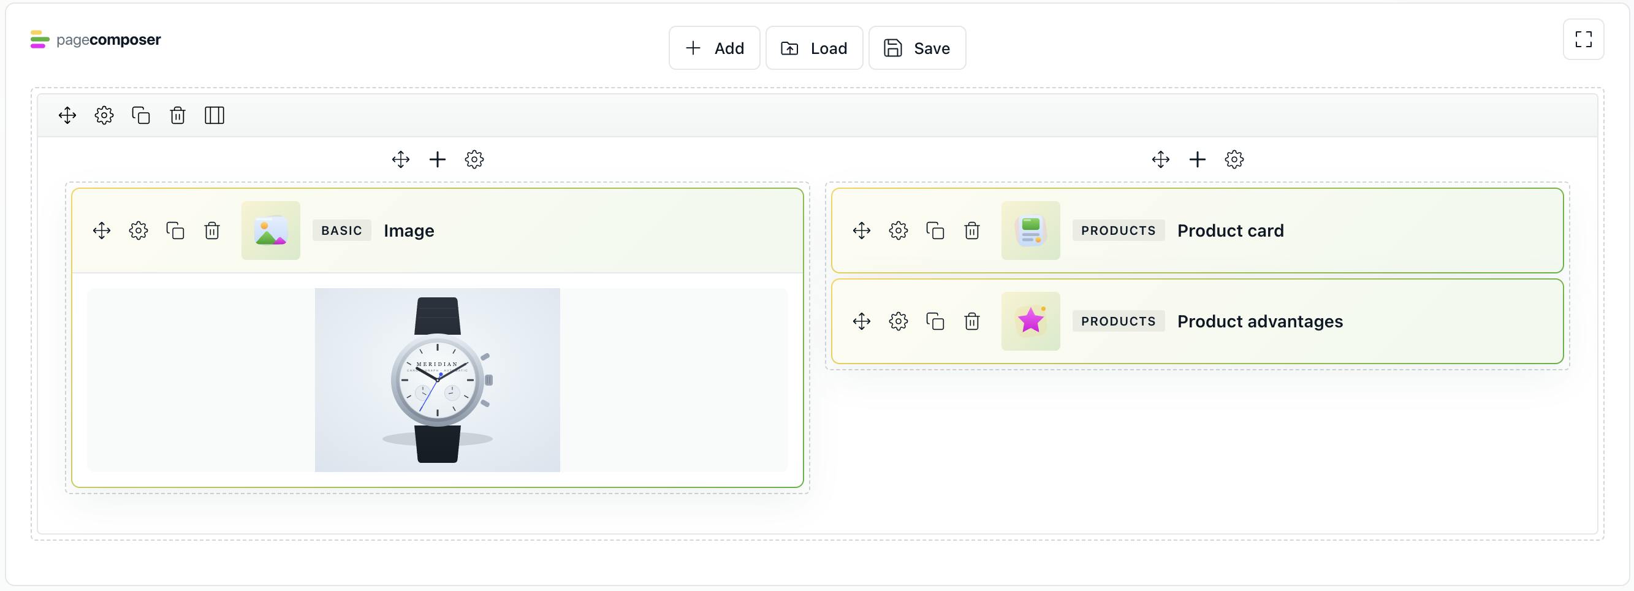The width and height of the screenshot is (1634, 591).
Task: Delete the entire row with trash icon
Action: [x=178, y=115]
